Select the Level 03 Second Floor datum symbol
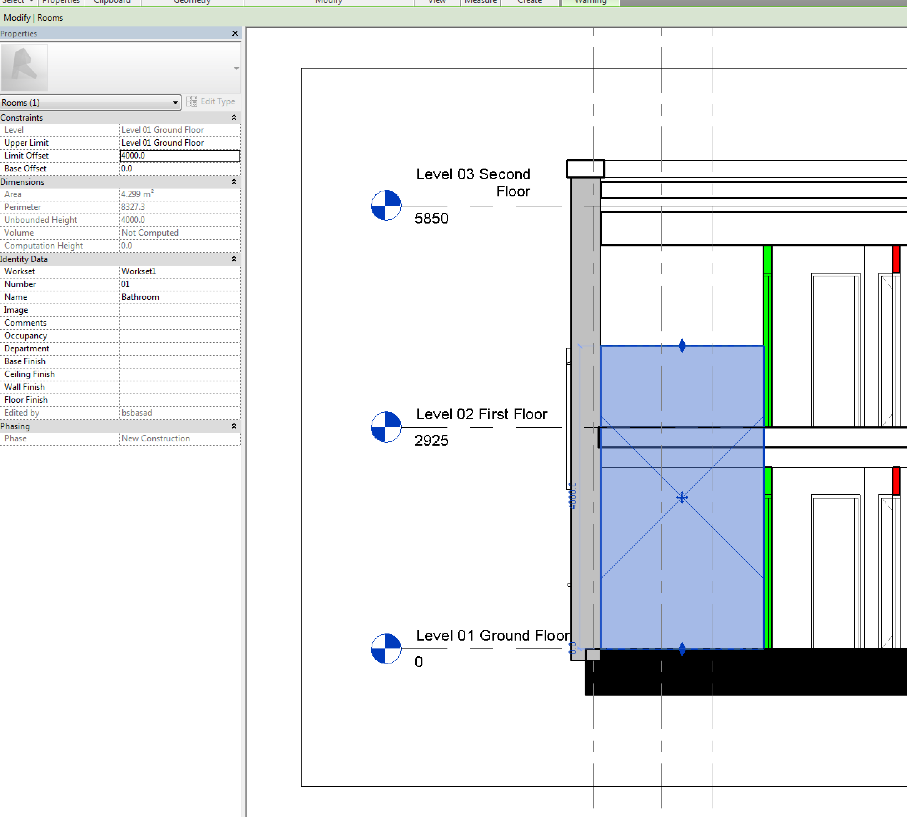 tap(386, 206)
